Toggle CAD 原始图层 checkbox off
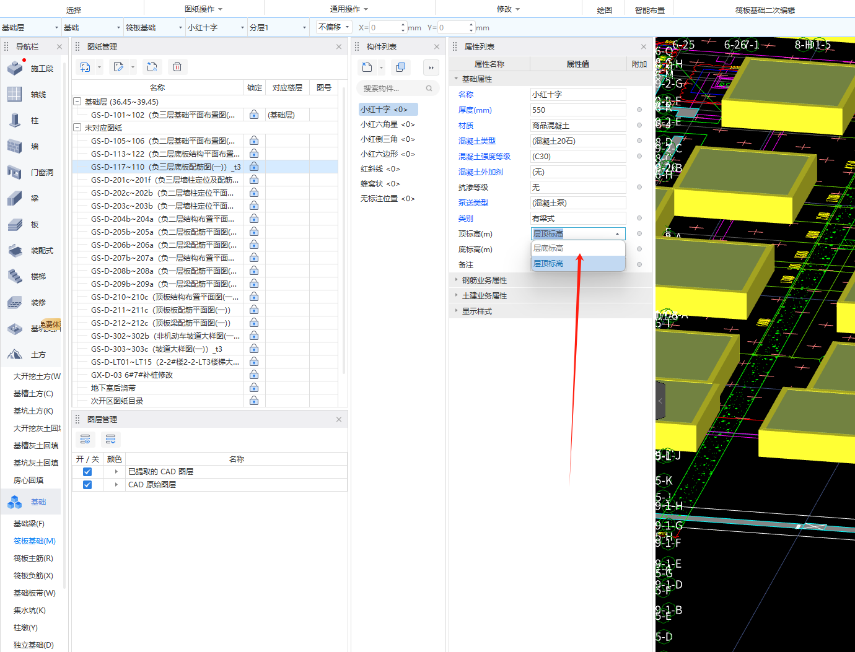The image size is (855, 652). [x=87, y=485]
